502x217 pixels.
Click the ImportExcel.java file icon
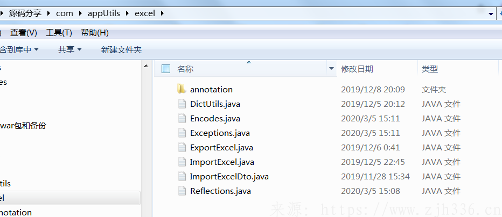182,162
